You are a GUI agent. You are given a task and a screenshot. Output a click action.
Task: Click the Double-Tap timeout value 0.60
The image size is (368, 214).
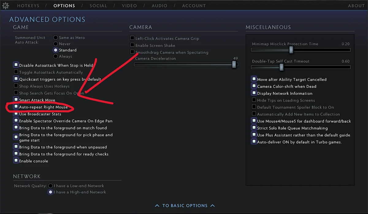tap(346, 61)
